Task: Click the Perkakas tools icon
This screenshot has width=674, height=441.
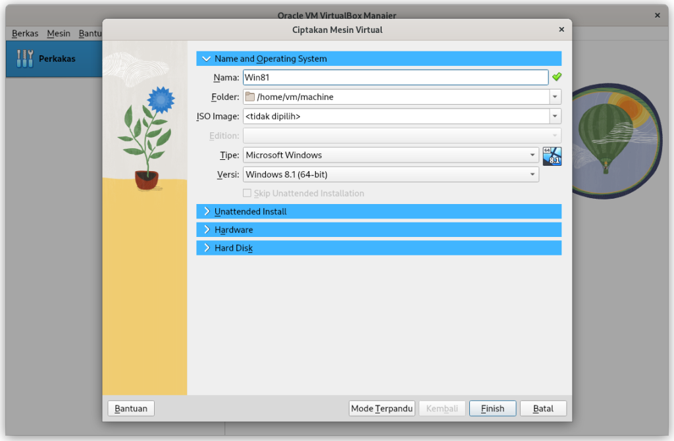Action: [x=24, y=59]
